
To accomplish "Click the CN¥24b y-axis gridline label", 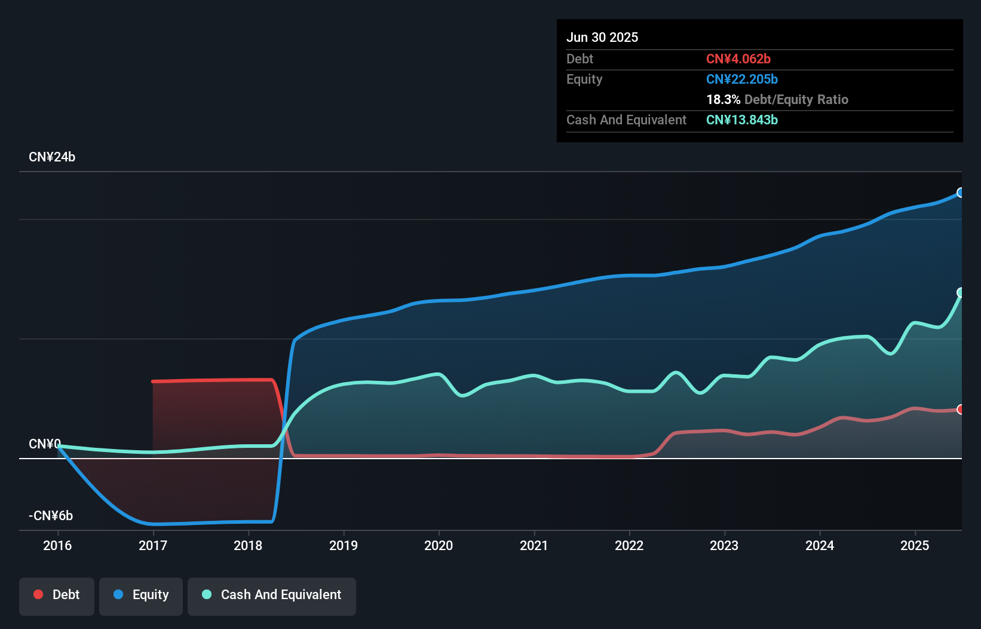I will point(53,157).
